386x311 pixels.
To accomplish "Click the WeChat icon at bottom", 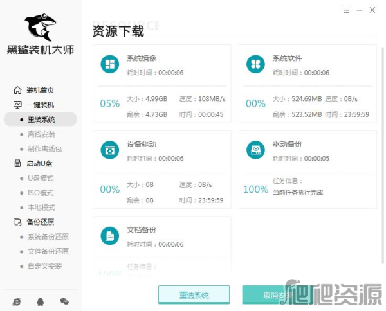I will (64, 301).
